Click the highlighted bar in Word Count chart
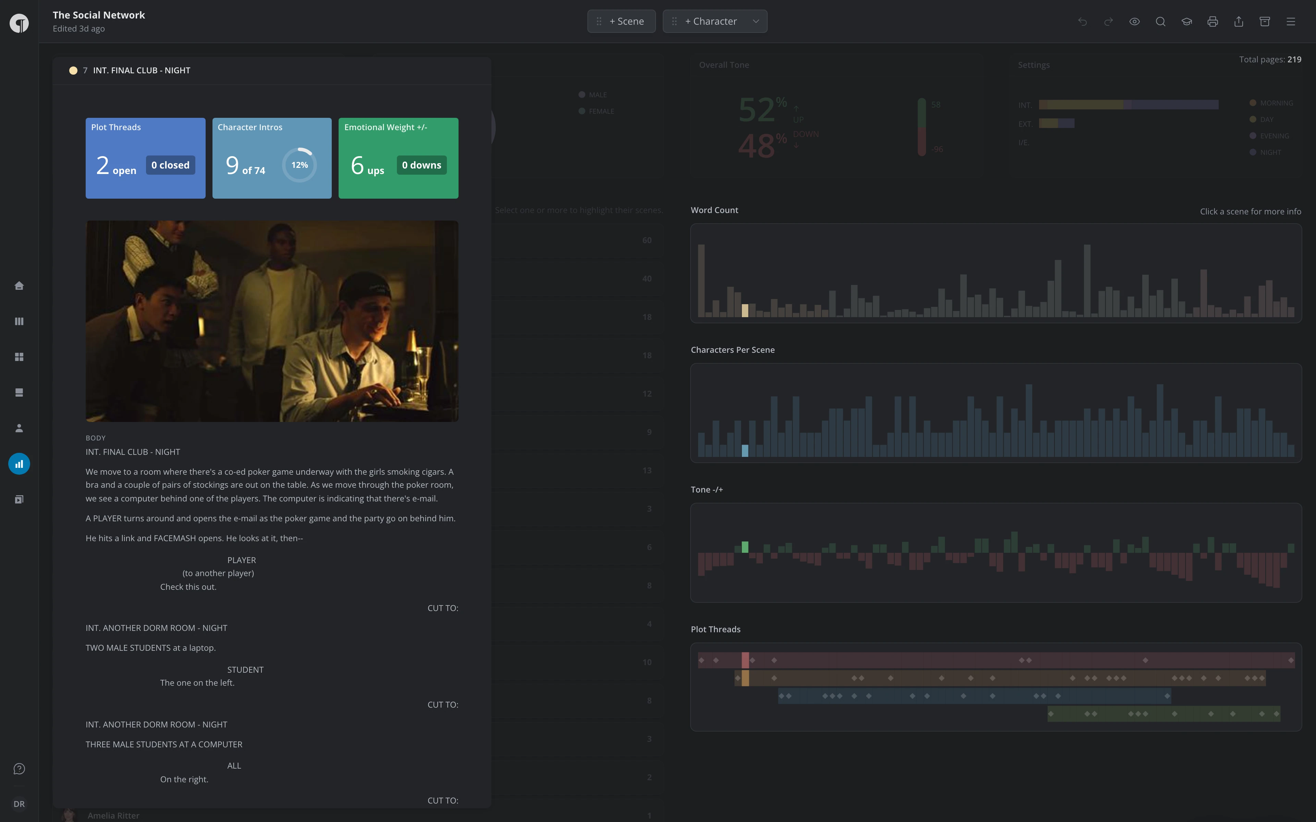1316x822 pixels. 745,310
